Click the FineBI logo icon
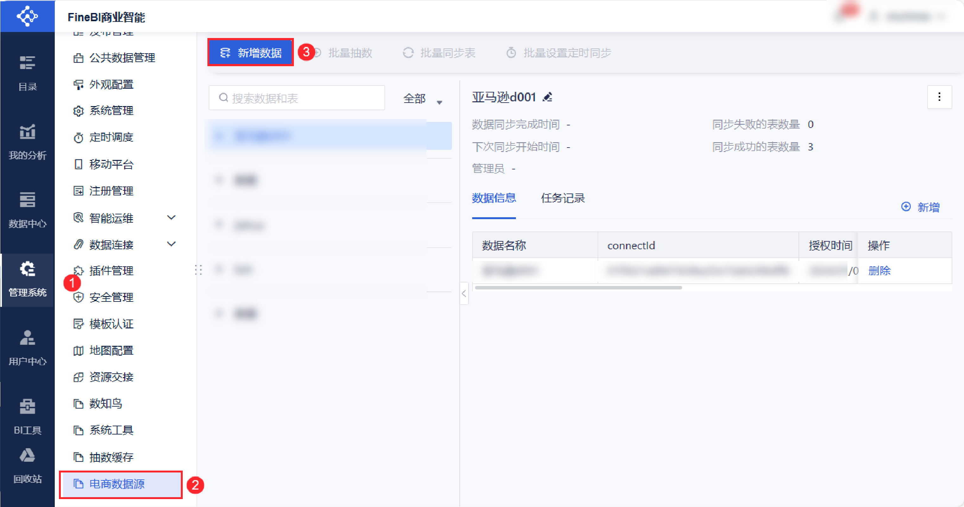Viewport: 964px width, 507px height. [27, 16]
